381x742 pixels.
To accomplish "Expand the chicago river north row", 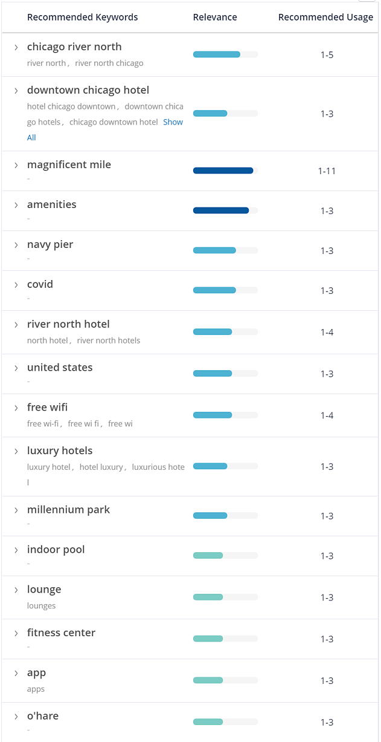I will (16, 47).
